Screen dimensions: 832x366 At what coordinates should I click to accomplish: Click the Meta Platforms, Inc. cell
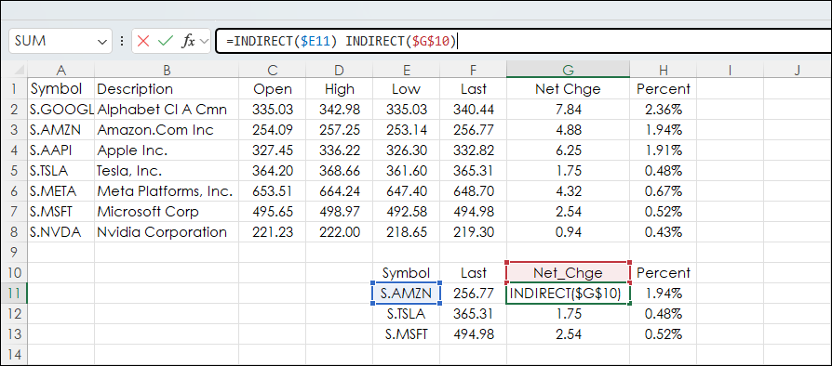tap(167, 190)
